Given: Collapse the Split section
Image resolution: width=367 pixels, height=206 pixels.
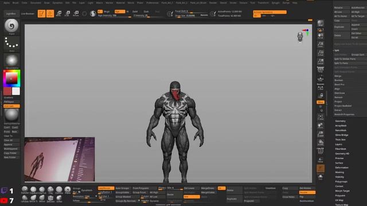Looking at the screenshot, I should pos(337,50).
